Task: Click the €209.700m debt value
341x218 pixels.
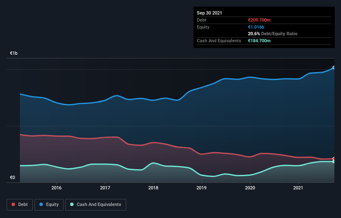Action: [259, 20]
